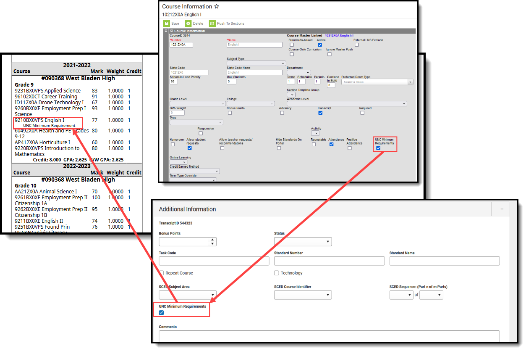Open the Status dropdown in Additional Information

tap(303, 242)
